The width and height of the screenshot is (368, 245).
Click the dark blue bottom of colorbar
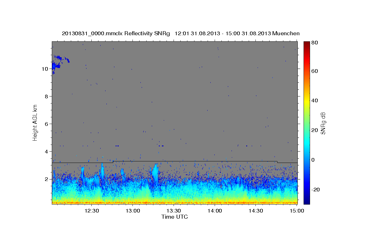[x=307, y=201]
